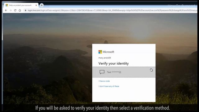This screenshot has width=199, height=112.
Task: Click the mary.ando84 account name
Action: point(104,58)
